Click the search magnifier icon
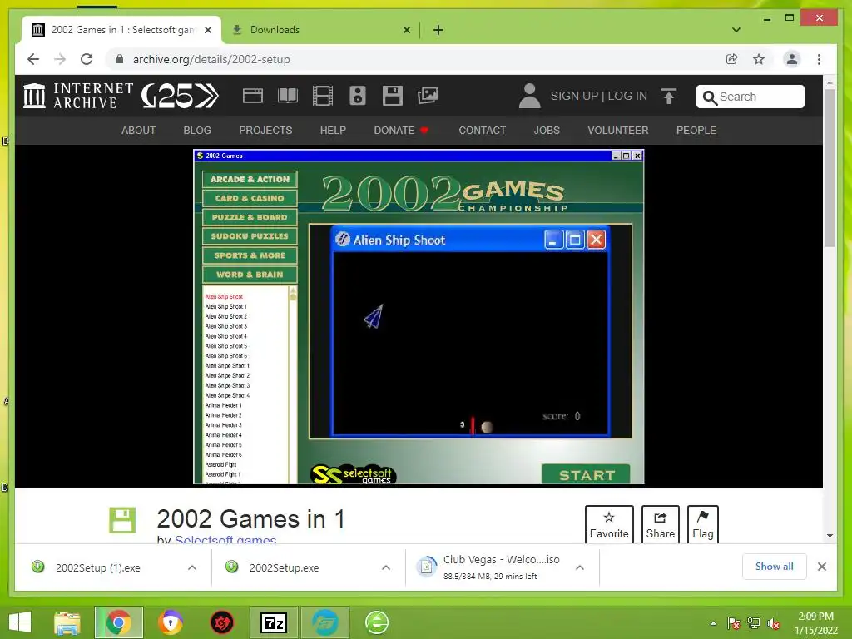This screenshot has width=852, height=639. [710, 97]
